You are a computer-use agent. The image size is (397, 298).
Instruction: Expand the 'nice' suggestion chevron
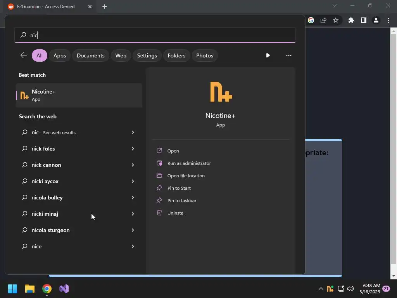tap(133, 246)
